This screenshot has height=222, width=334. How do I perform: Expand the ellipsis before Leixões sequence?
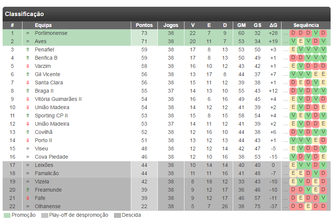pos(285,166)
